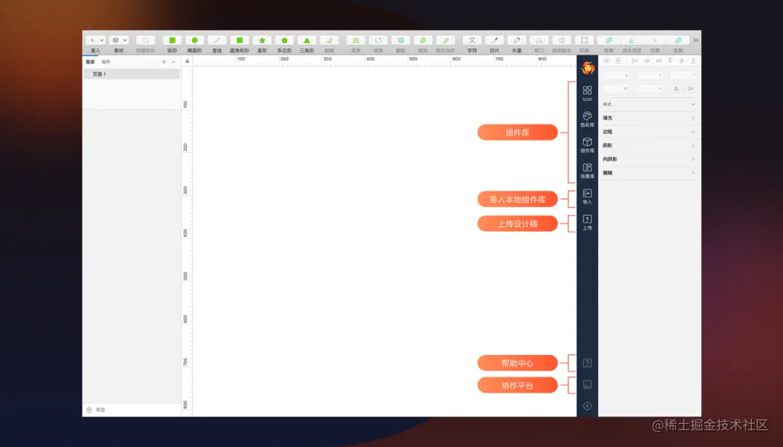Toggle horizontal flip in inspector
The image size is (783, 447).
(x=676, y=89)
